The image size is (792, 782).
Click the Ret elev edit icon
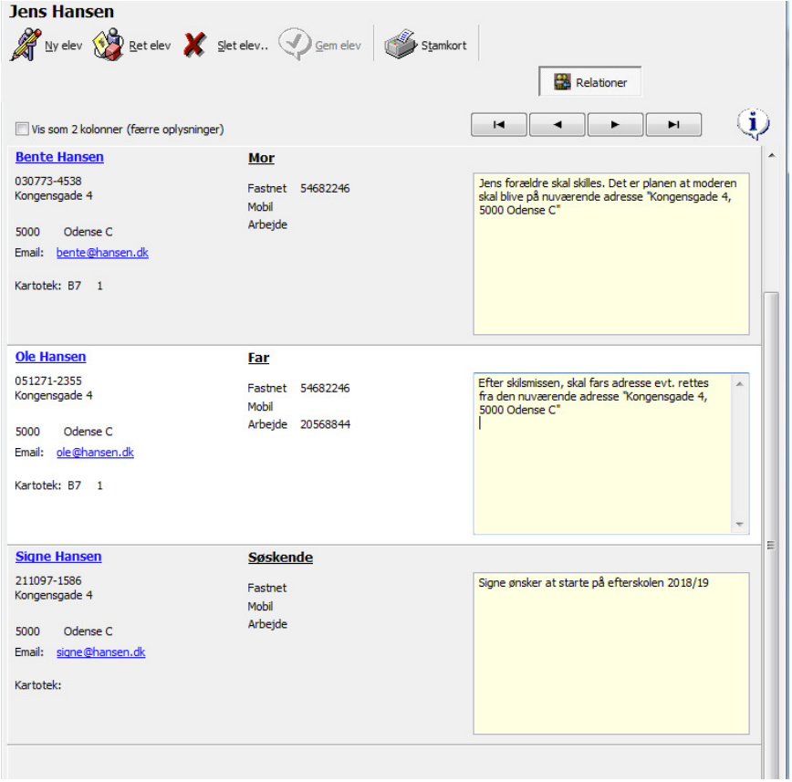[108, 45]
